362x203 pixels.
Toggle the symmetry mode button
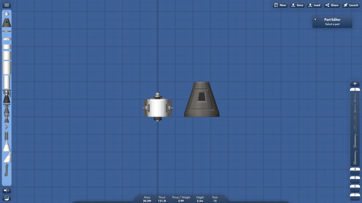click(7, 191)
